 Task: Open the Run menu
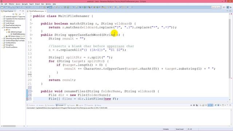(x=43, y=4)
